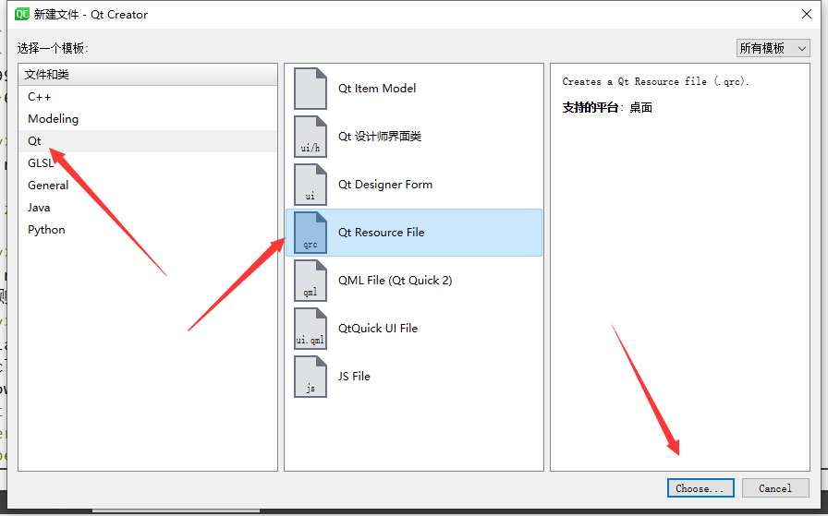
Task: Click the qrc Resource File icon
Action: pyautogui.click(x=310, y=233)
